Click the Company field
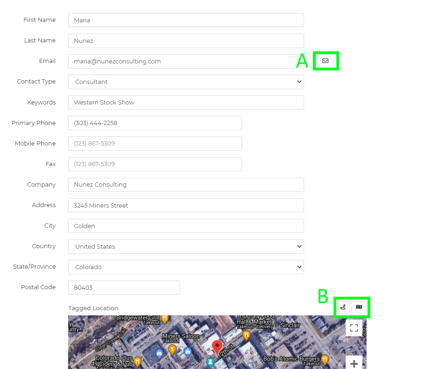This screenshot has width=424, height=369. [186, 185]
